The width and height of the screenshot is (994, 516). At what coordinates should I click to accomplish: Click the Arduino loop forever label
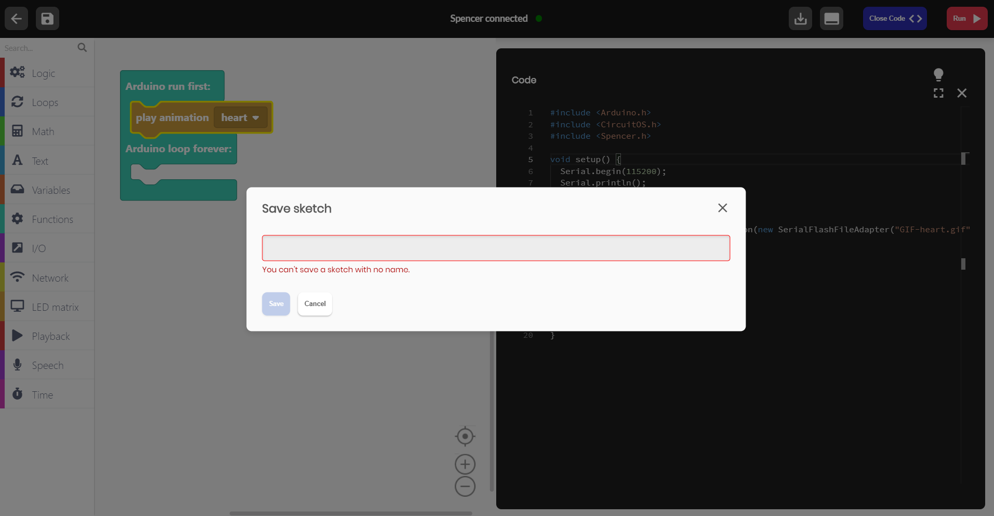click(x=178, y=149)
